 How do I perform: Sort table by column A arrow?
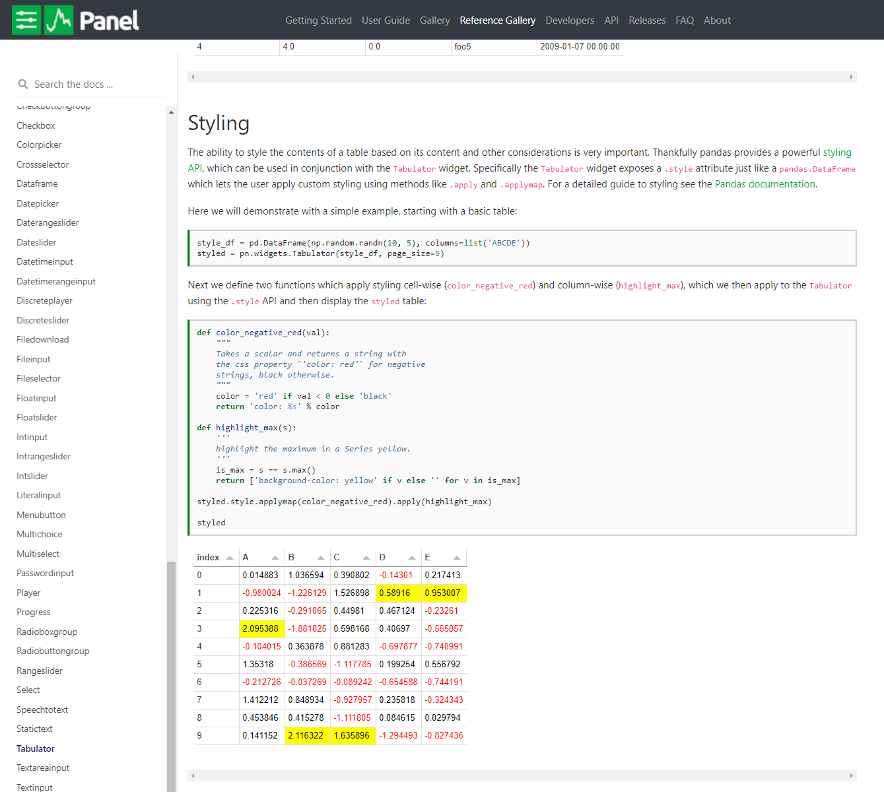coord(275,558)
